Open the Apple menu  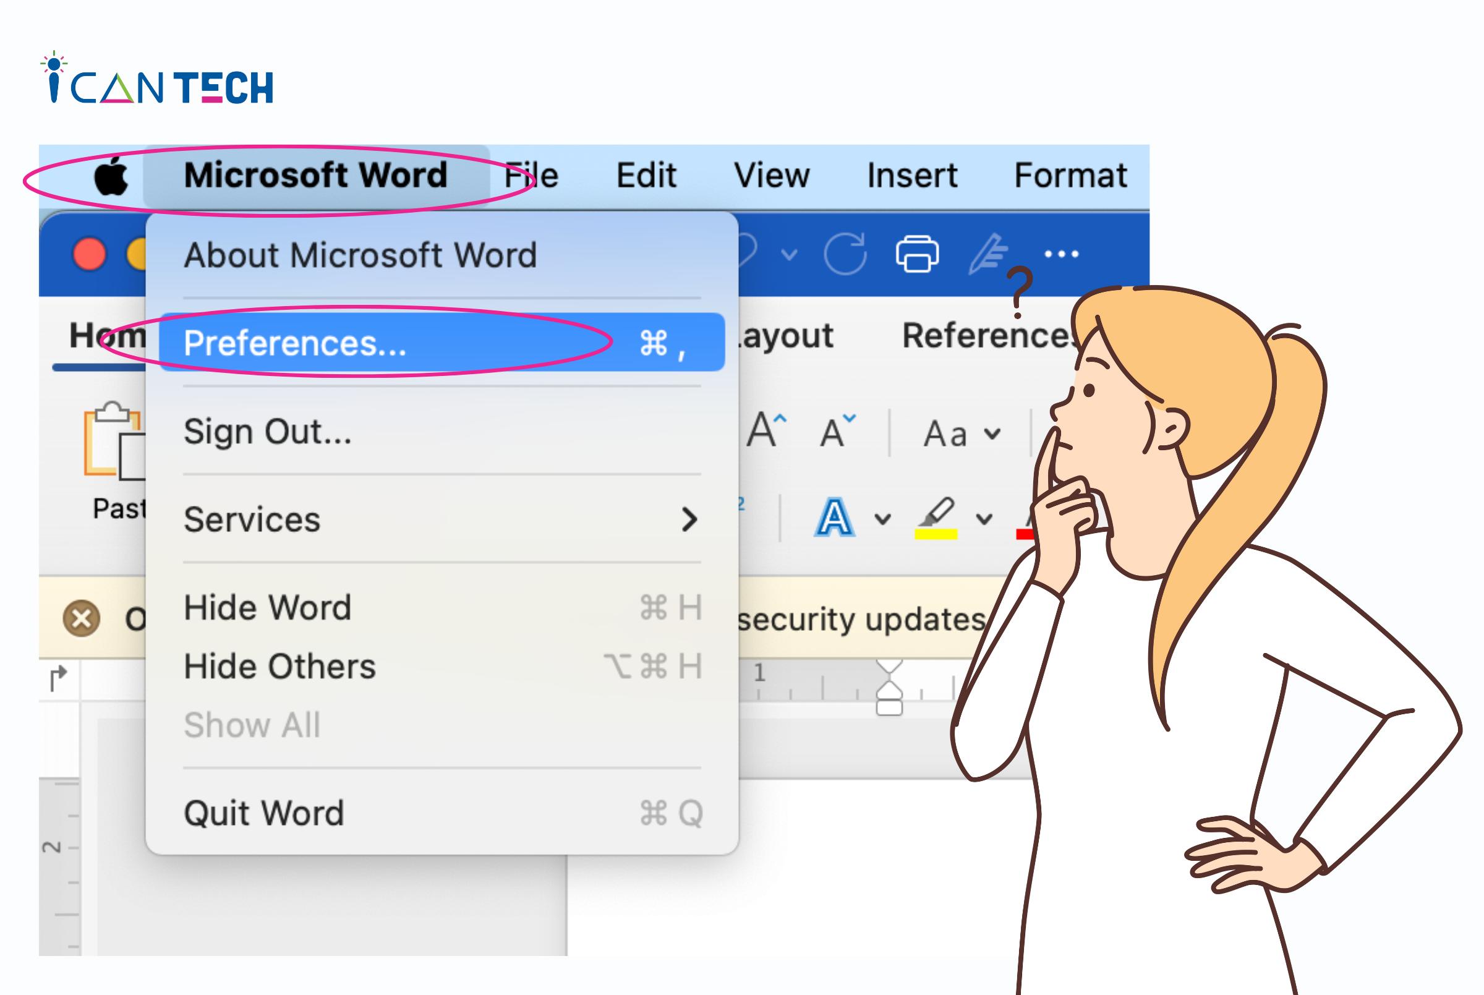tap(112, 176)
